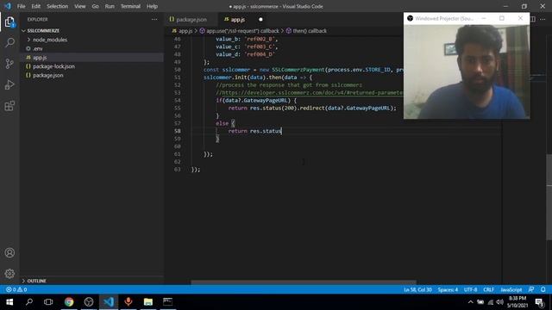Change indentation via Spaces: 4
Screen dimensions: 552x310
click(x=448, y=289)
